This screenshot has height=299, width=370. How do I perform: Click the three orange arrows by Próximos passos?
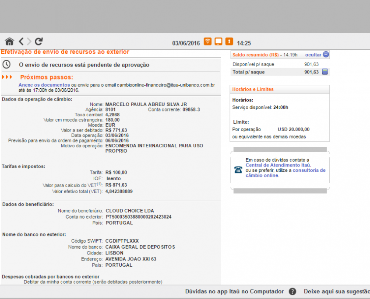coord(7,77)
